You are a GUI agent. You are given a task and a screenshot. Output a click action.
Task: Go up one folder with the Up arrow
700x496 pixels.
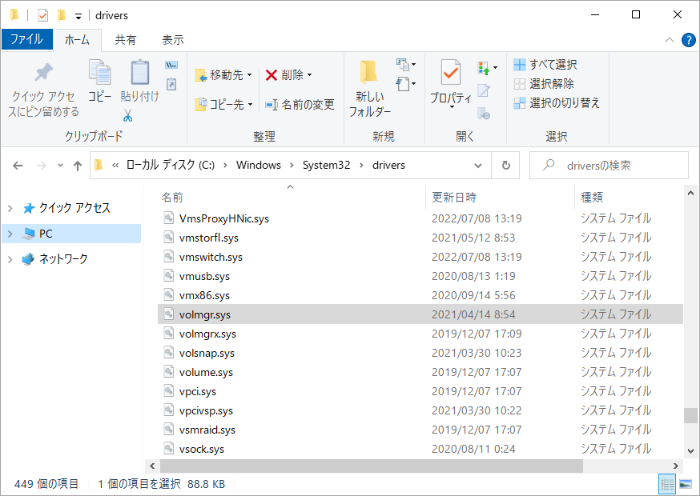pyautogui.click(x=78, y=166)
